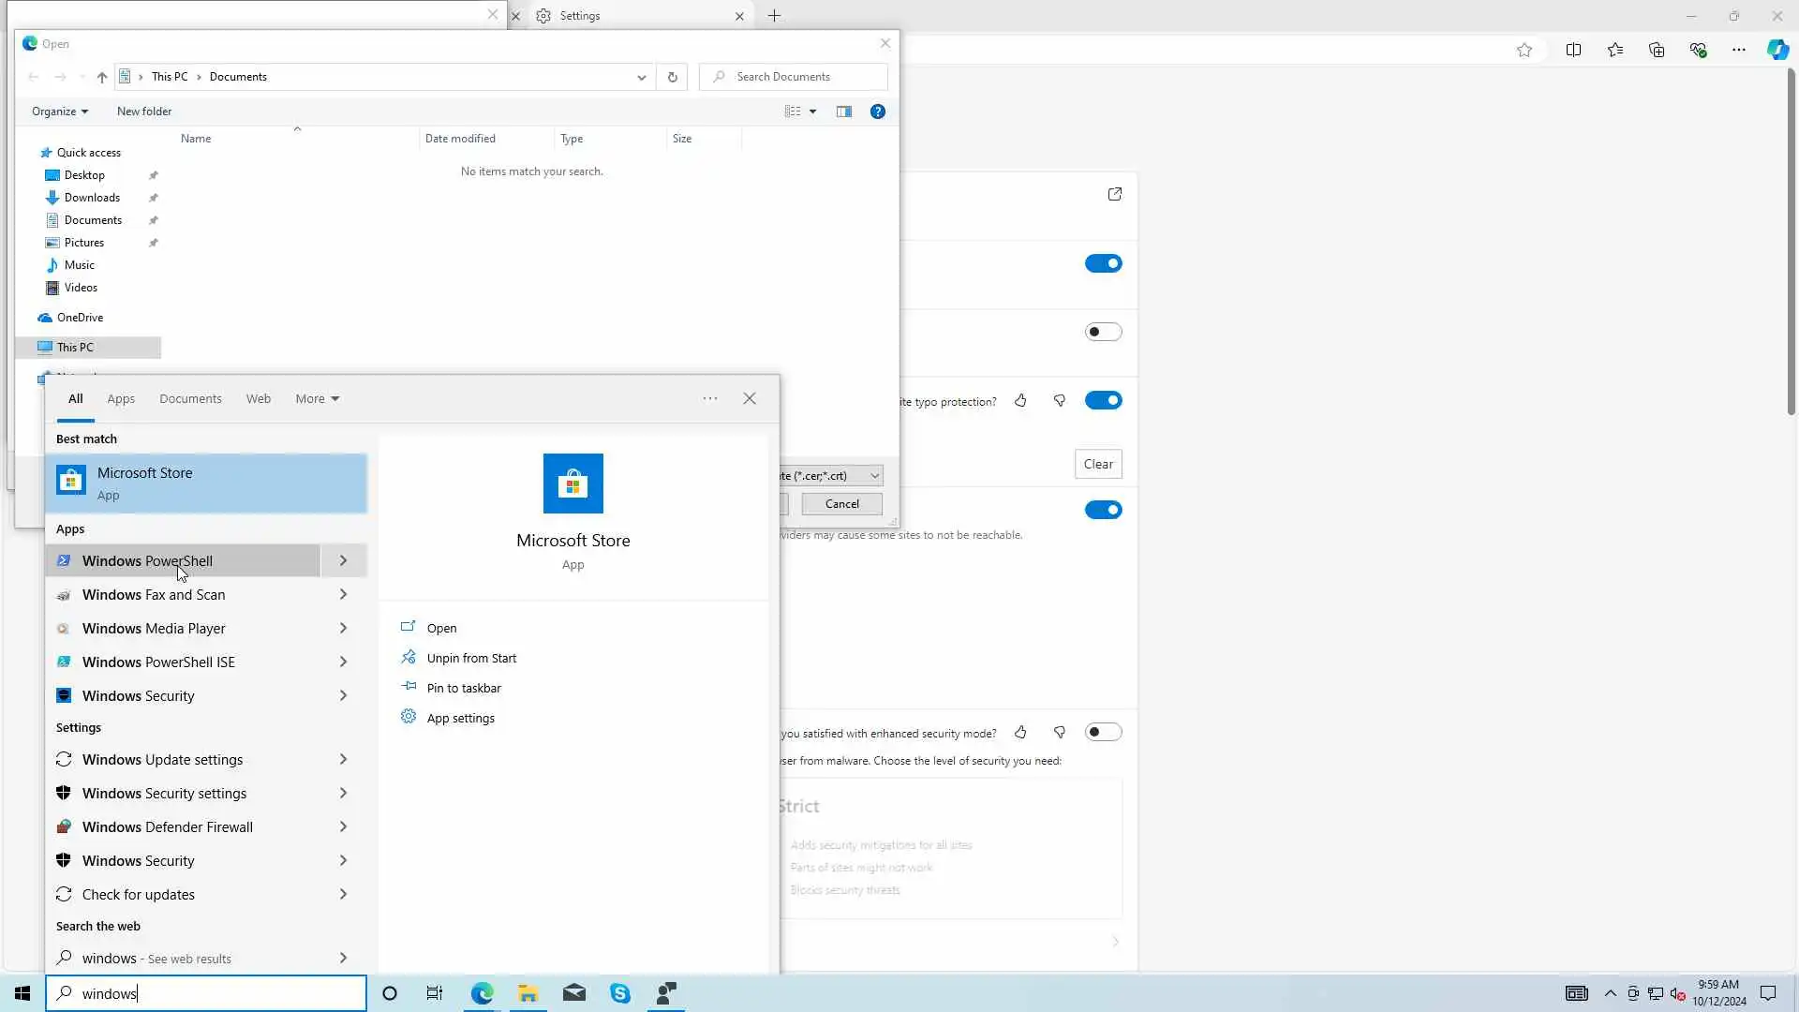Toggle the preview pane icon
The image size is (1799, 1012).
(x=844, y=112)
